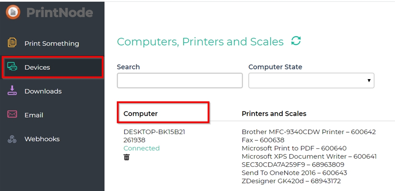Select the Brother MFC-9340CDW Printer entry

tap(309, 132)
